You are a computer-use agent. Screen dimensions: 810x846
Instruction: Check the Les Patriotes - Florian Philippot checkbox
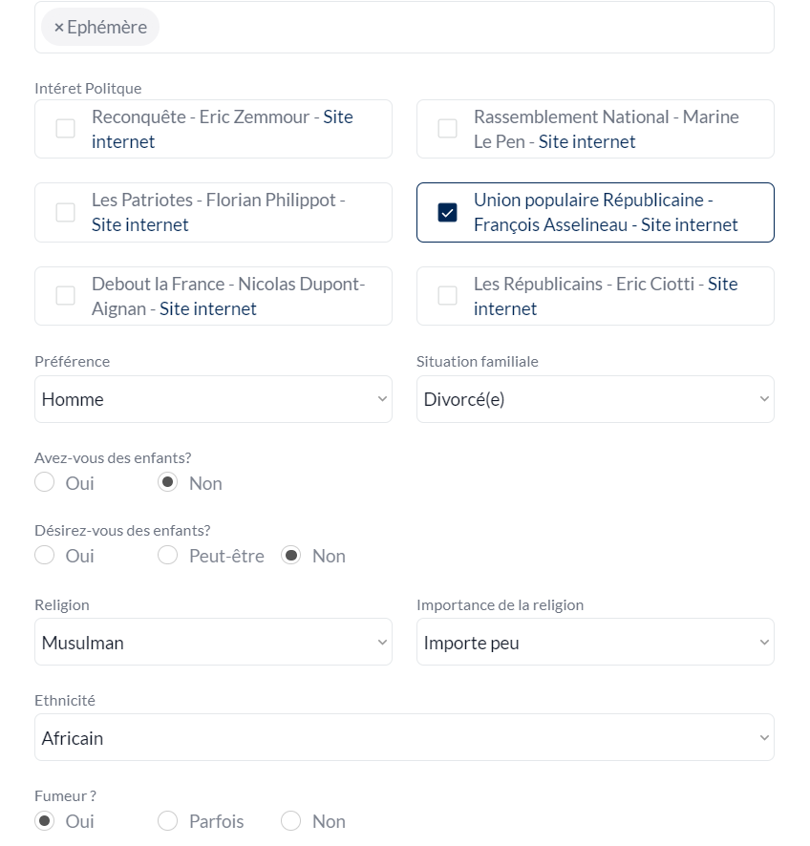click(65, 213)
